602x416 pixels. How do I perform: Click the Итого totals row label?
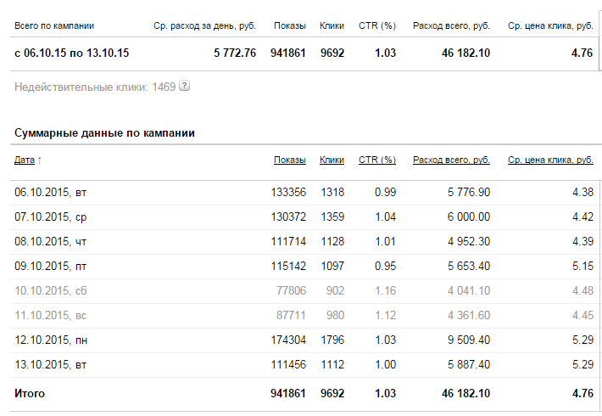coord(30,394)
